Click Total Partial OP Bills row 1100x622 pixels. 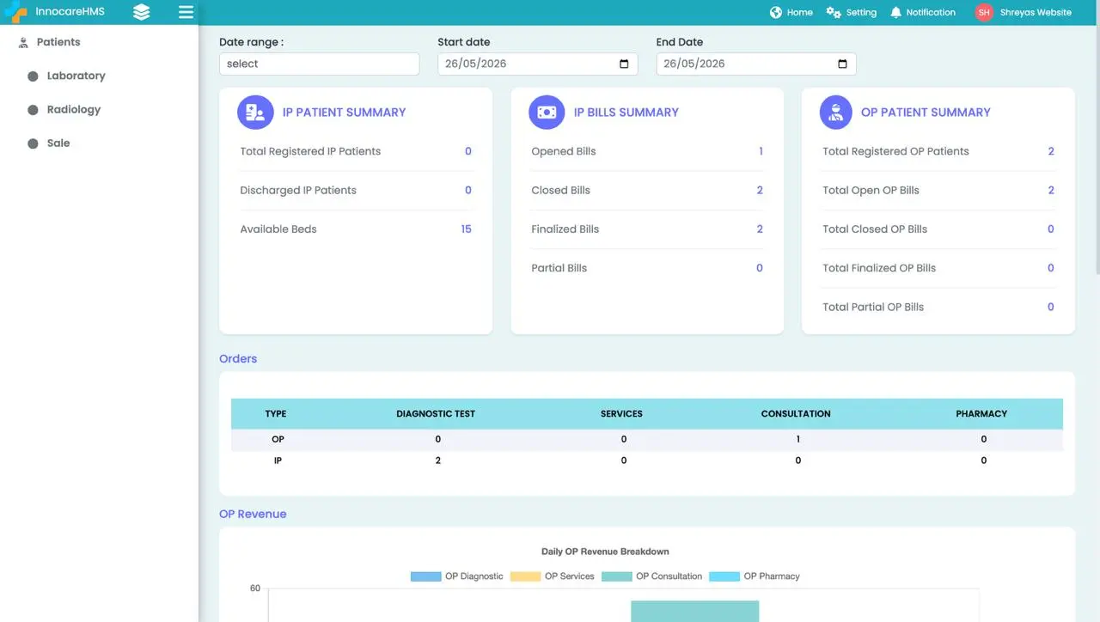pyautogui.click(x=938, y=307)
